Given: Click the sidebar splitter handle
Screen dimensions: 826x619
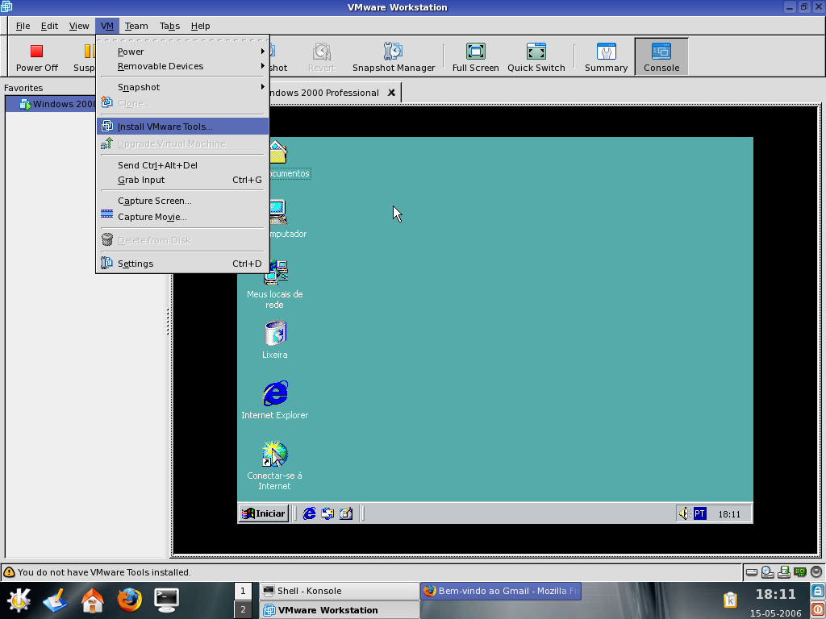Looking at the screenshot, I should [x=168, y=321].
